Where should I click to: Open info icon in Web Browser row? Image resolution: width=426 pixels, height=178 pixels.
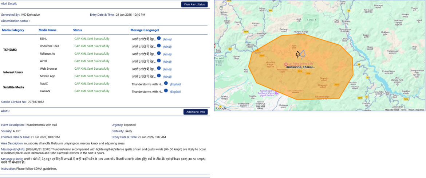click(159, 68)
